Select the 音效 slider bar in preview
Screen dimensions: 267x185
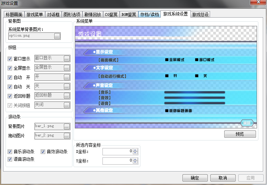pos(195,98)
